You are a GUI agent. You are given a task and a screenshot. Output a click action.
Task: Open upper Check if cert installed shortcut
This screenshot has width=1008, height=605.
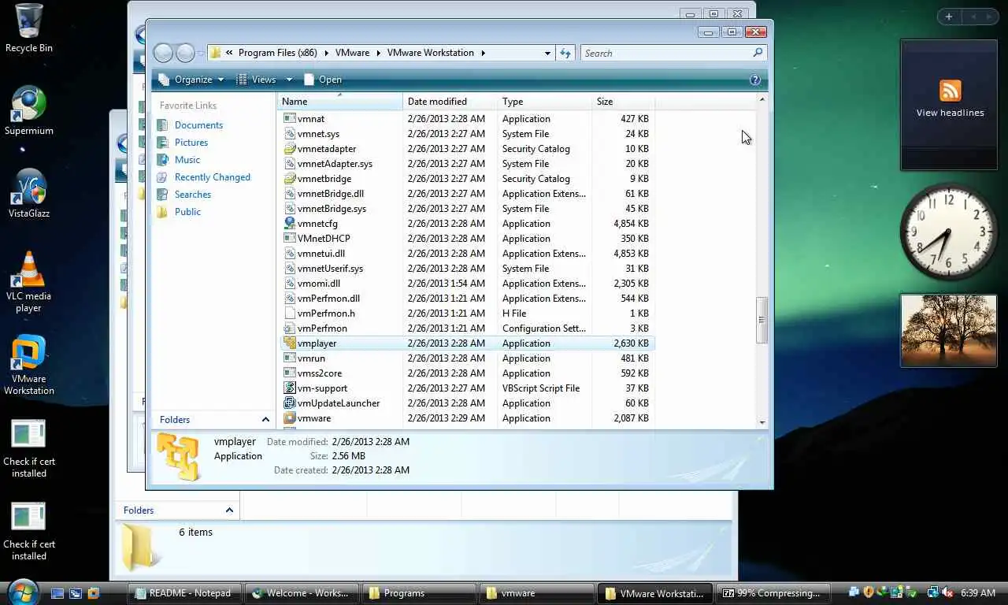pyautogui.click(x=29, y=448)
